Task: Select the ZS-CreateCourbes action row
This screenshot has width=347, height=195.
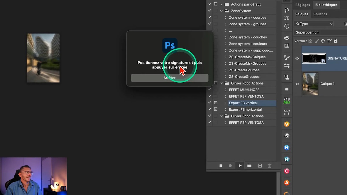Action: pyautogui.click(x=244, y=70)
